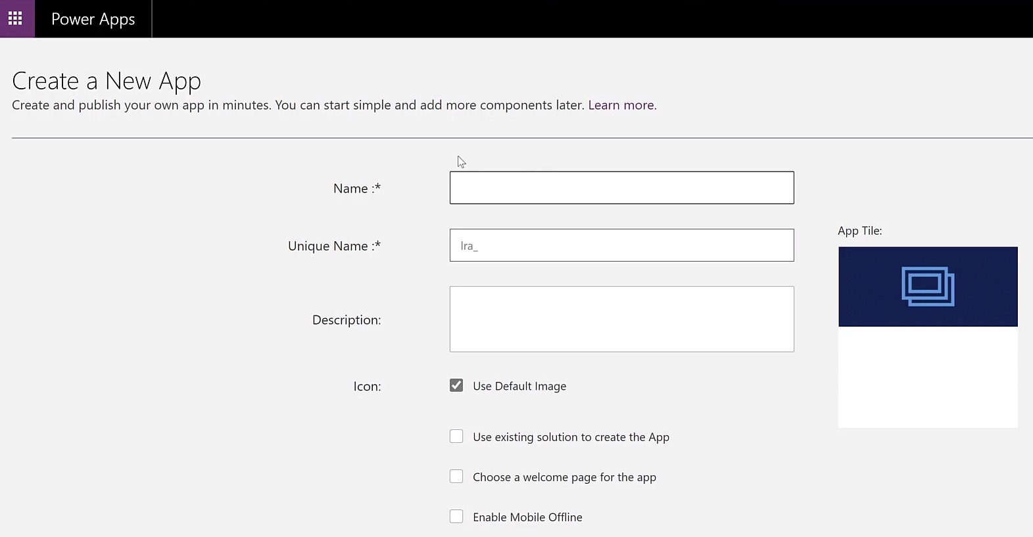Focus the Name input field
The width and height of the screenshot is (1033, 537).
point(621,188)
